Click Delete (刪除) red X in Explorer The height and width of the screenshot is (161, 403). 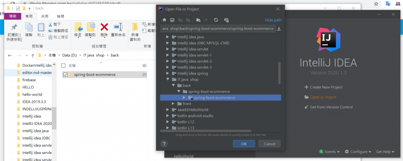[104, 30]
